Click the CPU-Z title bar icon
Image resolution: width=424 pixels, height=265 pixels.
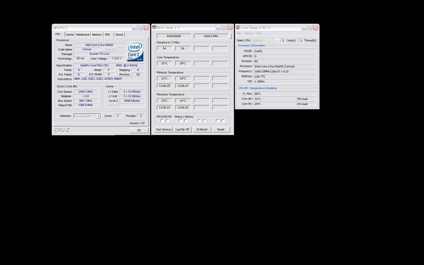coord(55,28)
